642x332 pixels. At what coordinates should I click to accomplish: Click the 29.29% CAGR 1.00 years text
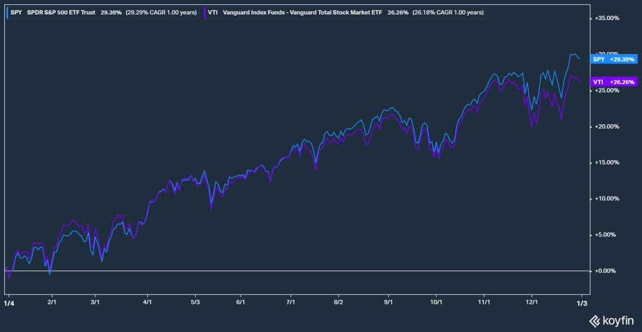tap(160, 13)
